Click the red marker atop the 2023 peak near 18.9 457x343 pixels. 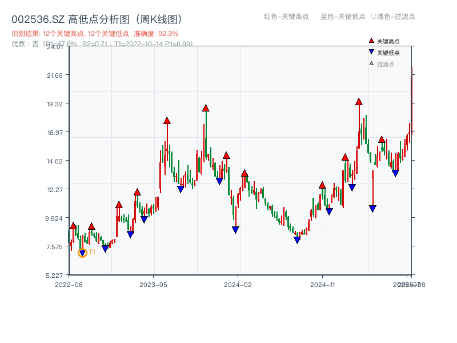click(206, 108)
